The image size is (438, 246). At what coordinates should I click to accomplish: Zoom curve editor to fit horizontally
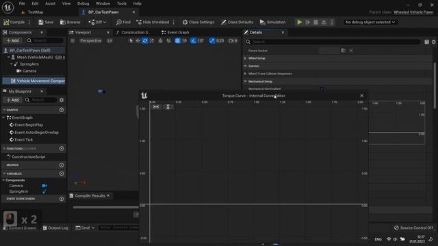tap(156, 107)
